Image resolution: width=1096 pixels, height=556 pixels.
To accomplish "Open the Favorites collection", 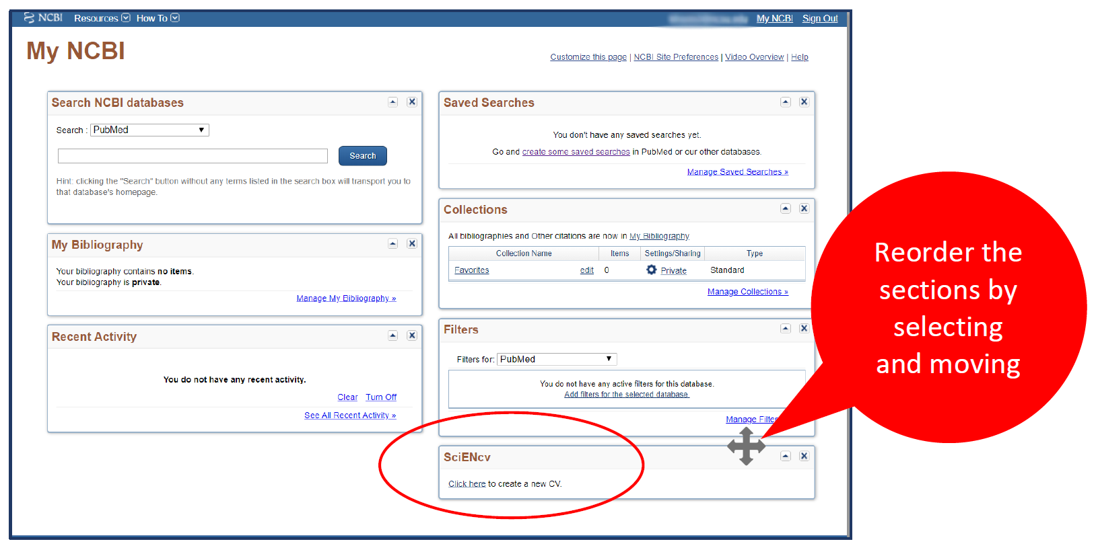I will (472, 270).
